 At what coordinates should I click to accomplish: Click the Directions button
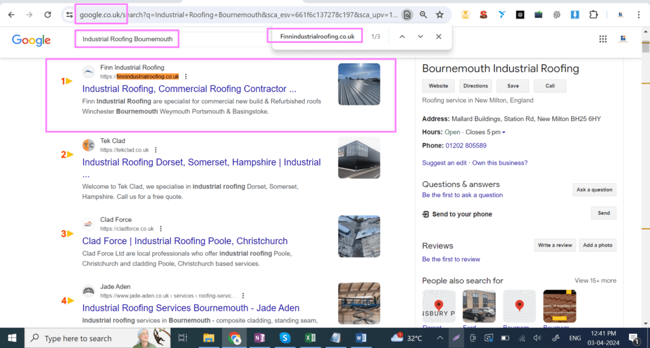coord(475,86)
